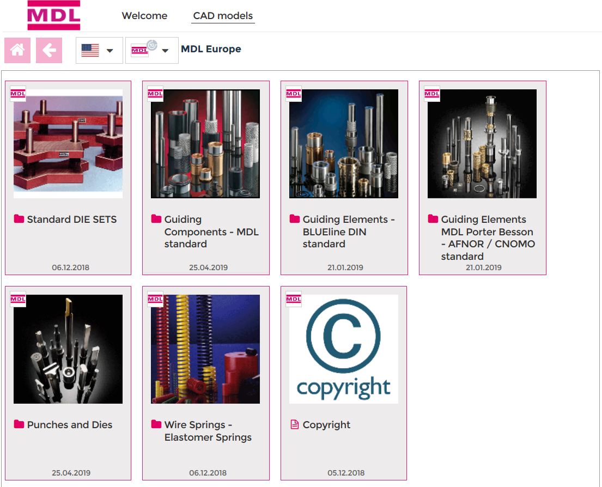Open Guiding Components MDL standard thumbnail
602x487 pixels.
(205, 144)
